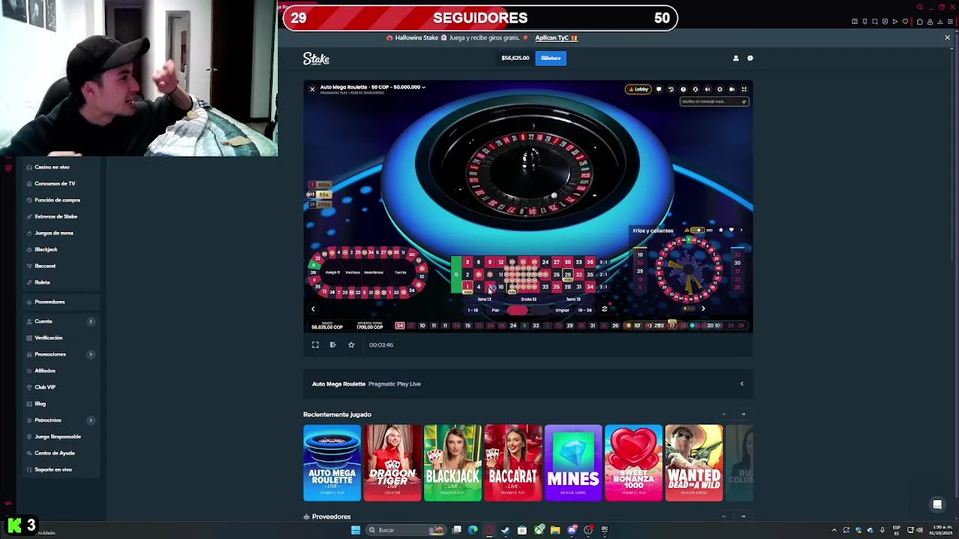Image resolution: width=959 pixels, height=539 pixels.
Task: Open Windows Start button in taskbar
Action: [356, 530]
